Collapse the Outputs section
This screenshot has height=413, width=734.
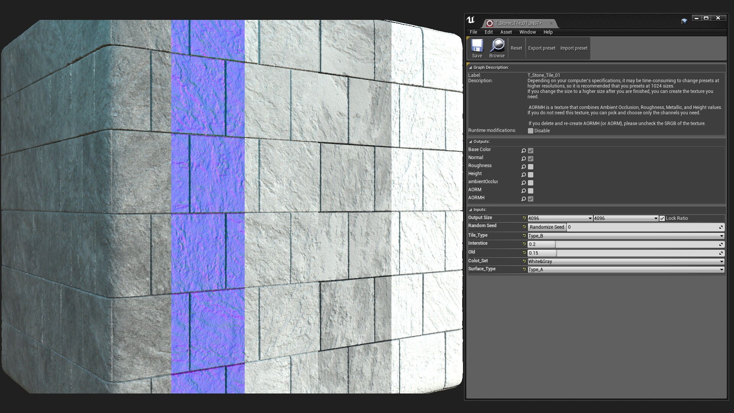pos(471,141)
